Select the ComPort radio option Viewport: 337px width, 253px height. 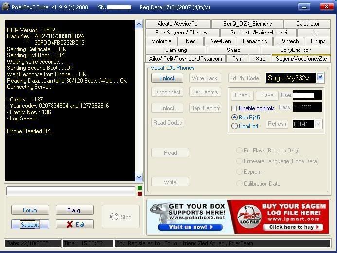pyautogui.click(x=234, y=126)
